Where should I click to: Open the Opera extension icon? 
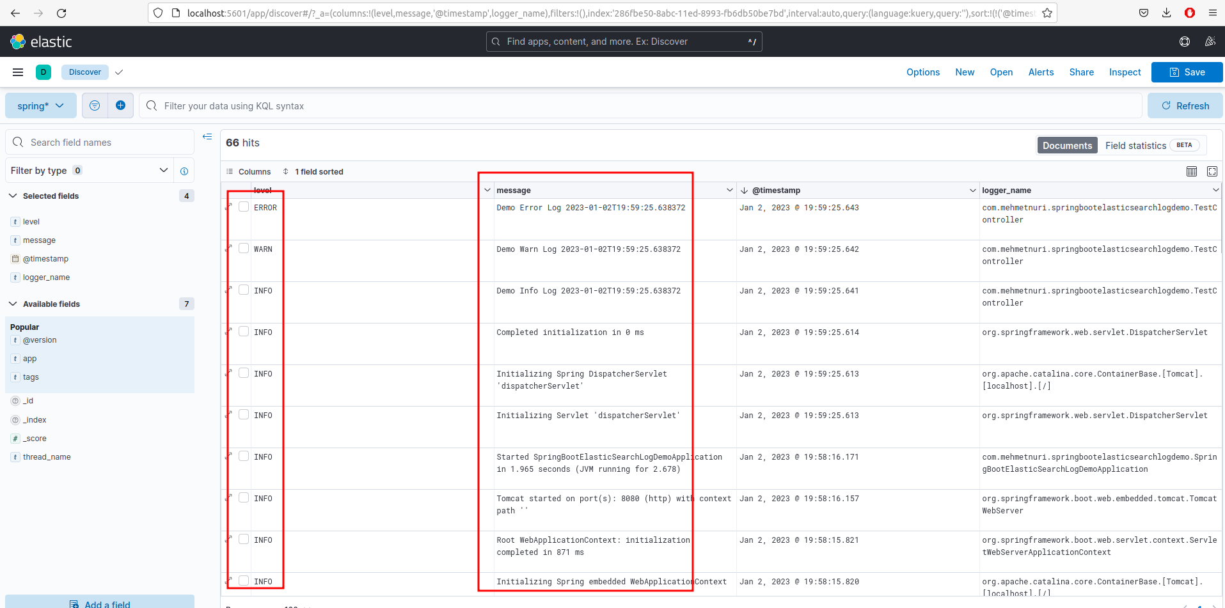(1190, 13)
